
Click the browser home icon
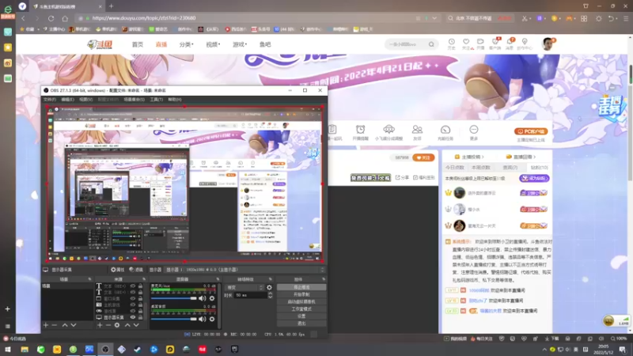pyautogui.click(x=65, y=18)
